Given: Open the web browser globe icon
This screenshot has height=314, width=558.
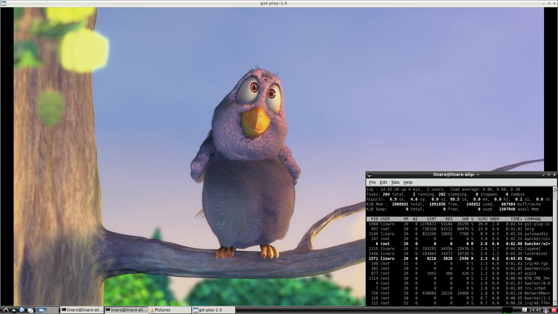Looking at the screenshot, I should click(x=22, y=310).
